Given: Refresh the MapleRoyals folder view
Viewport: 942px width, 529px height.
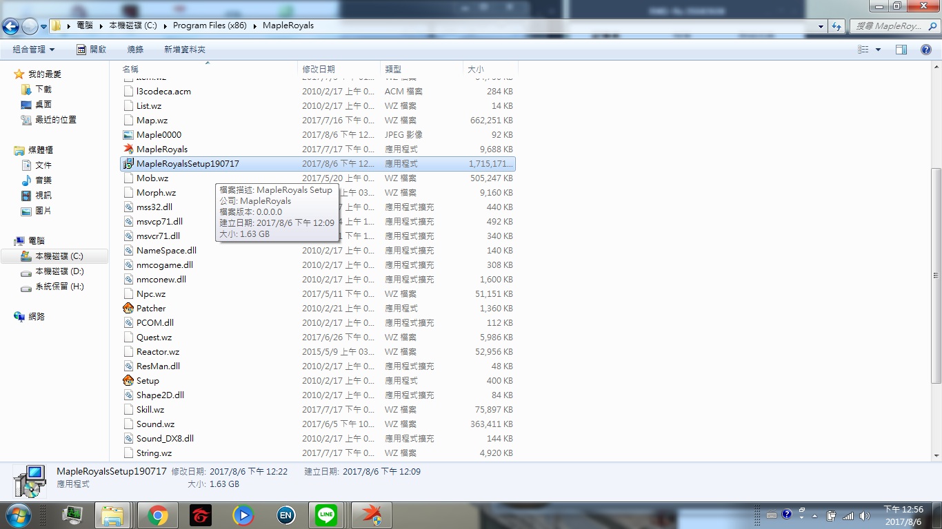Looking at the screenshot, I should click(x=836, y=26).
